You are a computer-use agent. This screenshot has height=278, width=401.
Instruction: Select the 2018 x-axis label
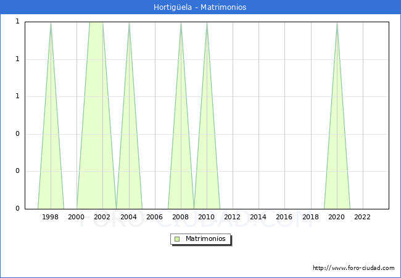(311, 217)
